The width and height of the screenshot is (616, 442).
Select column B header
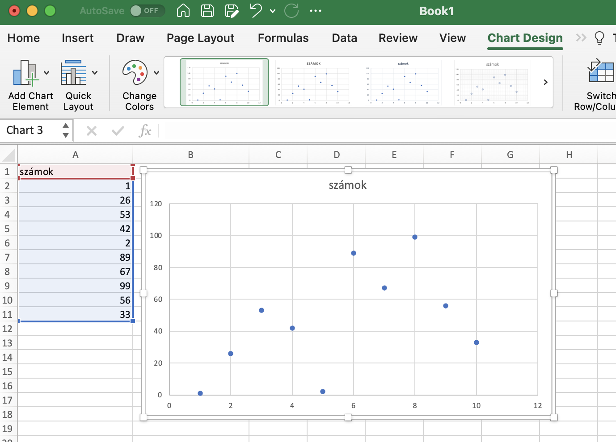191,155
